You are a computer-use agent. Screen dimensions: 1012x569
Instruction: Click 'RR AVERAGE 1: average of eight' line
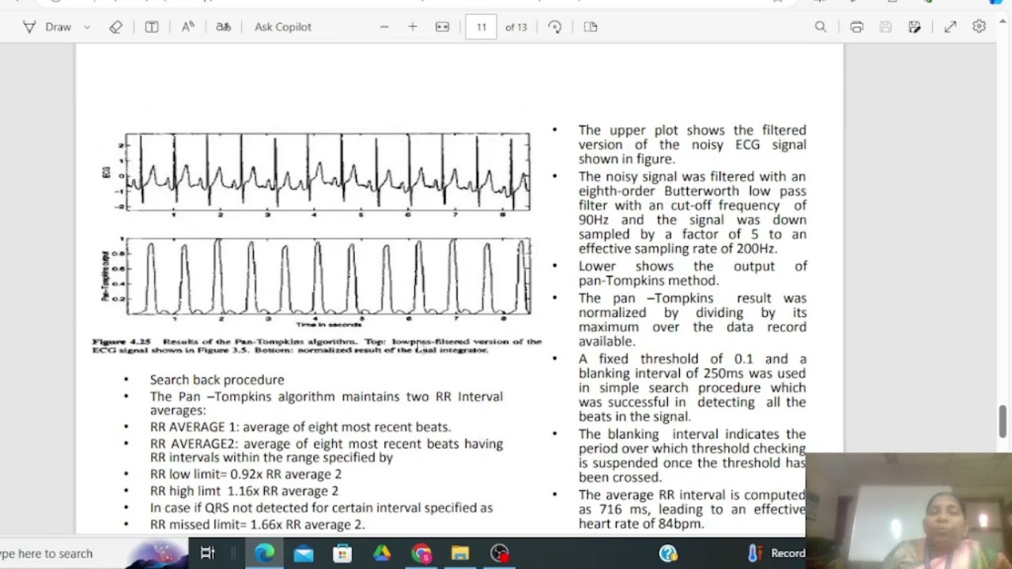(x=300, y=427)
